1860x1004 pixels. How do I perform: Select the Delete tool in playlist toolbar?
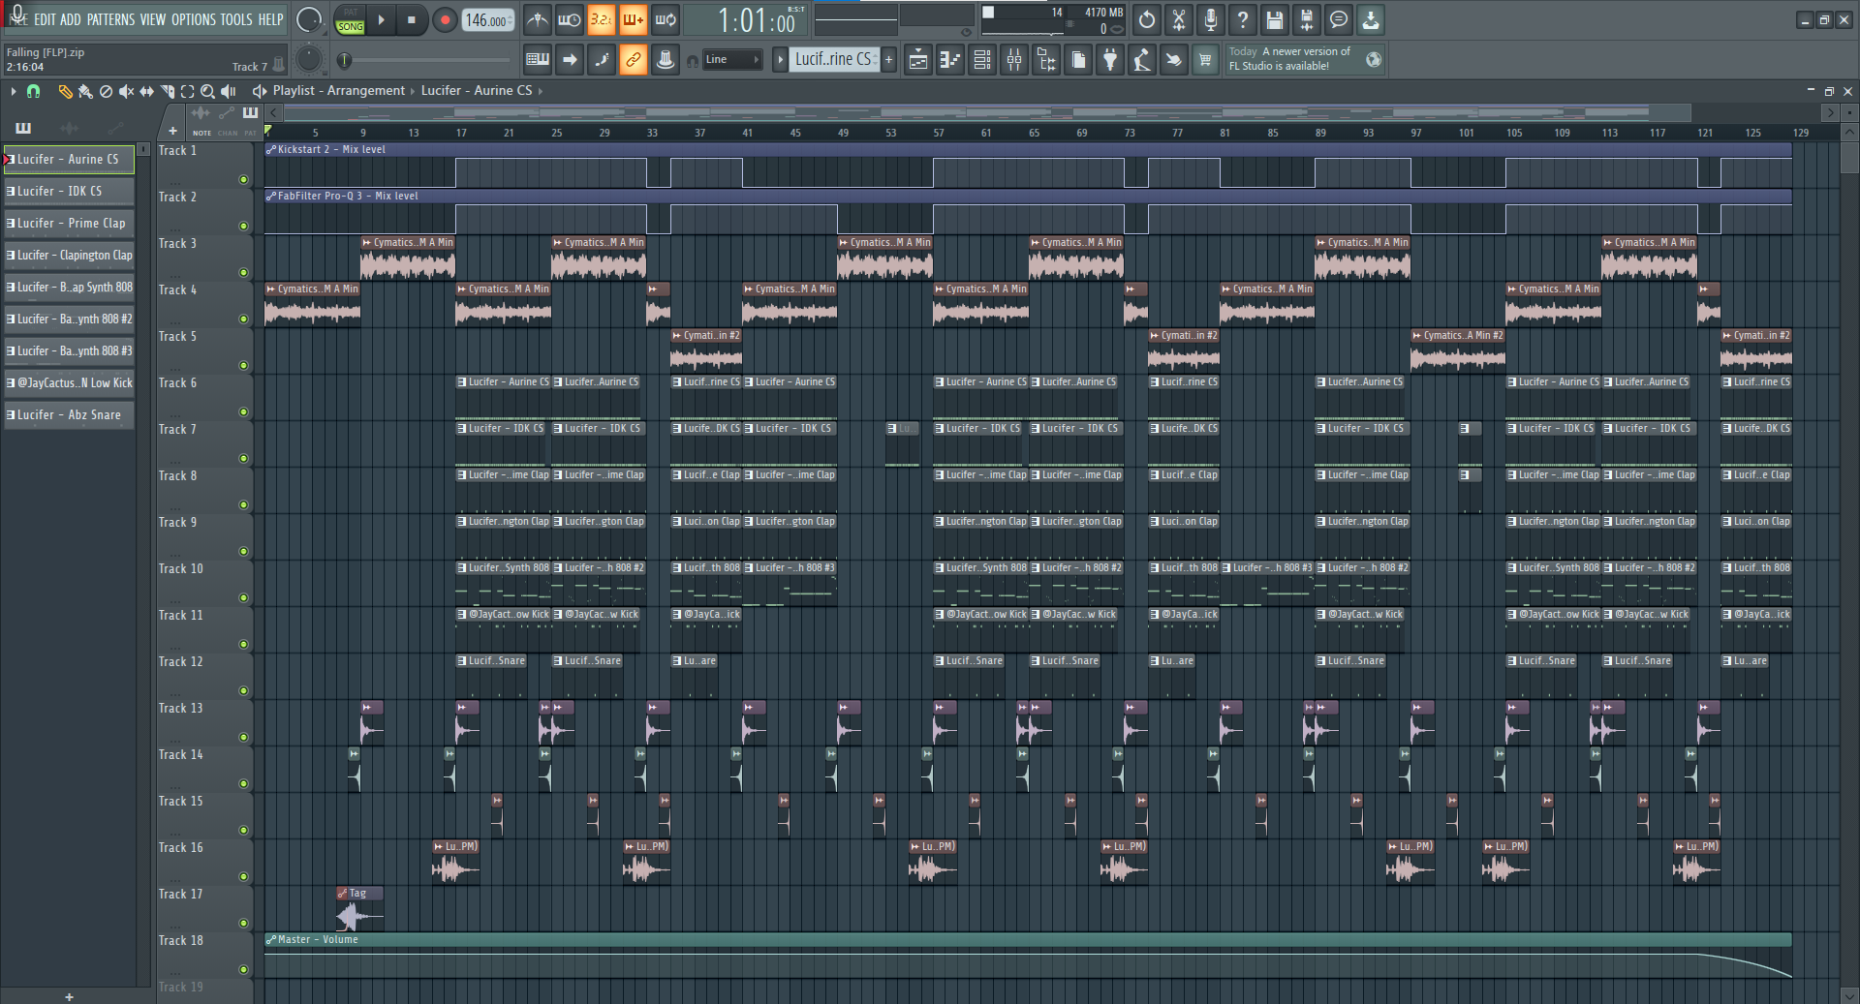tap(106, 91)
